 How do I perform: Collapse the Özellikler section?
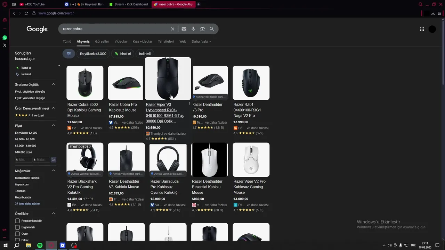pyautogui.click(x=54, y=214)
